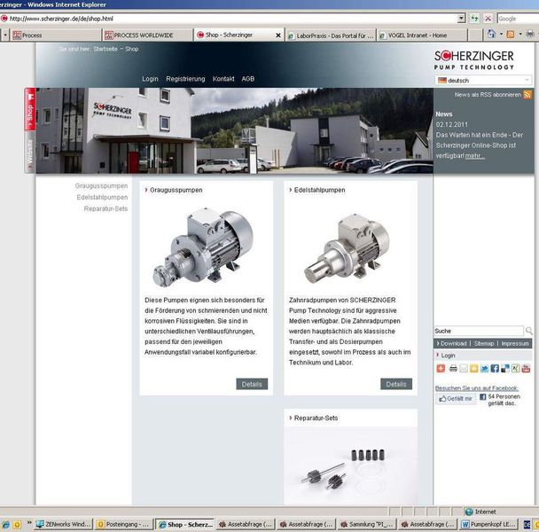Image resolution: width=539 pixels, height=532 pixels.
Task: Select Graugusspumpen in left navigation
Action: click(101, 185)
